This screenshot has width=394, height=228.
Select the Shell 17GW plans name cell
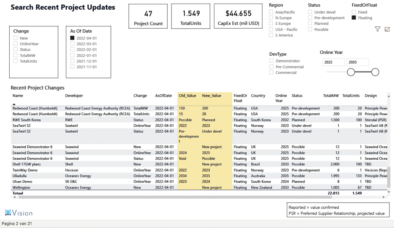(x=27, y=164)
